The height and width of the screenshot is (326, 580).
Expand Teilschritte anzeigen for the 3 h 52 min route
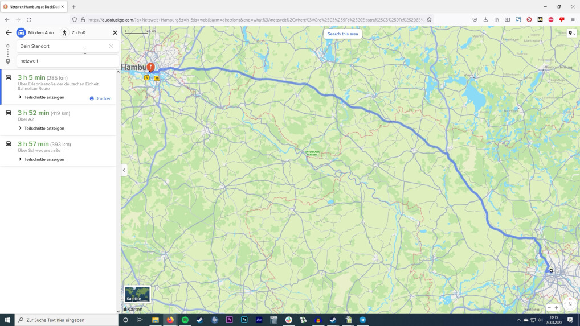pos(42,128)
